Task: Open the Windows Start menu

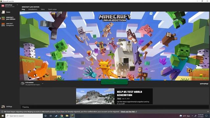Action: coord(3,116)
